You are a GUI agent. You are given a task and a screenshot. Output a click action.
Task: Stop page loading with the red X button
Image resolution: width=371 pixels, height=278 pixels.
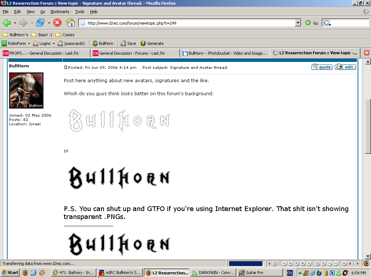[57, 23]
